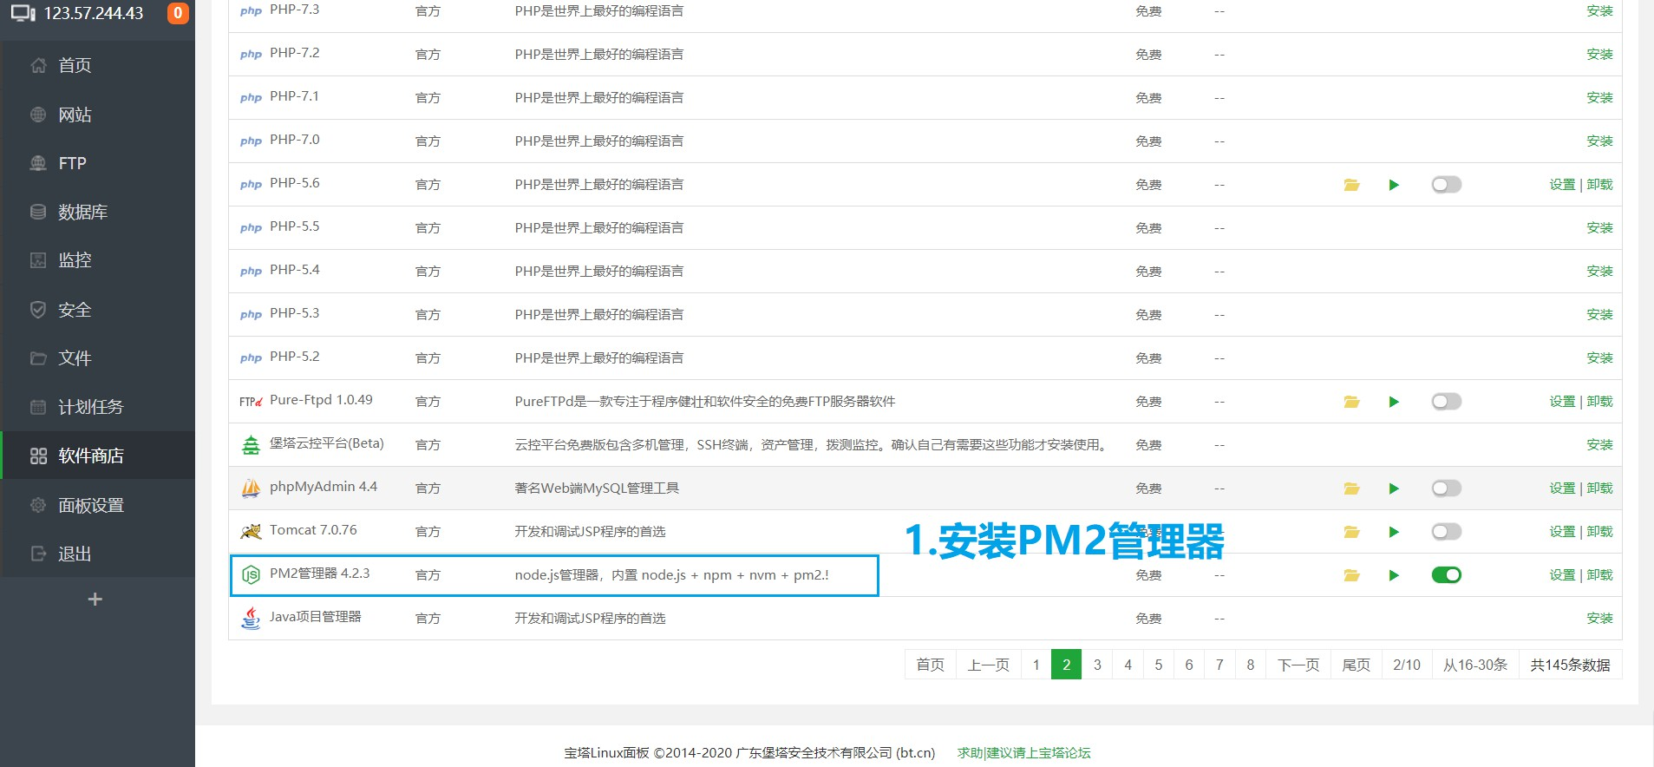1654x767 pixels.
Task: Click the phpMyAdmin sailboat icon
Action: 251,488
